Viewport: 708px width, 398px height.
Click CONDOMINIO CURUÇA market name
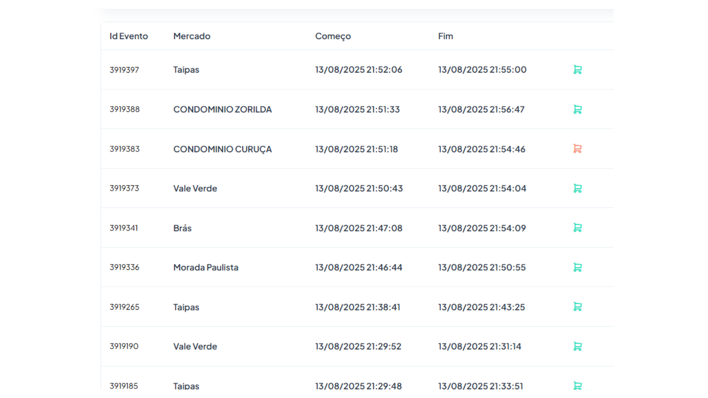click(222, 149)
